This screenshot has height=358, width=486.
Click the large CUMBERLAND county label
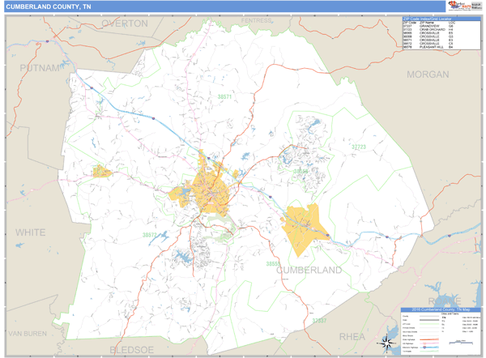pos(309,270)
